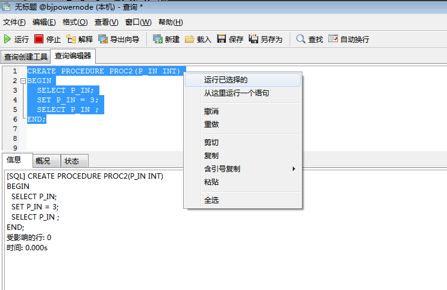Click the Explain (解释) toolbar icon

pos(71,39)
